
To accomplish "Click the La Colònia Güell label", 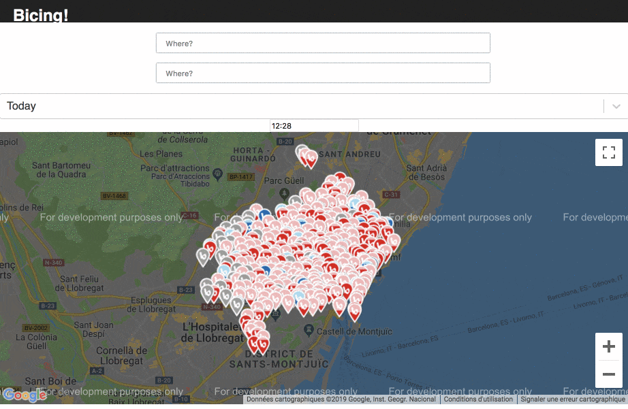I will [36, 342].
